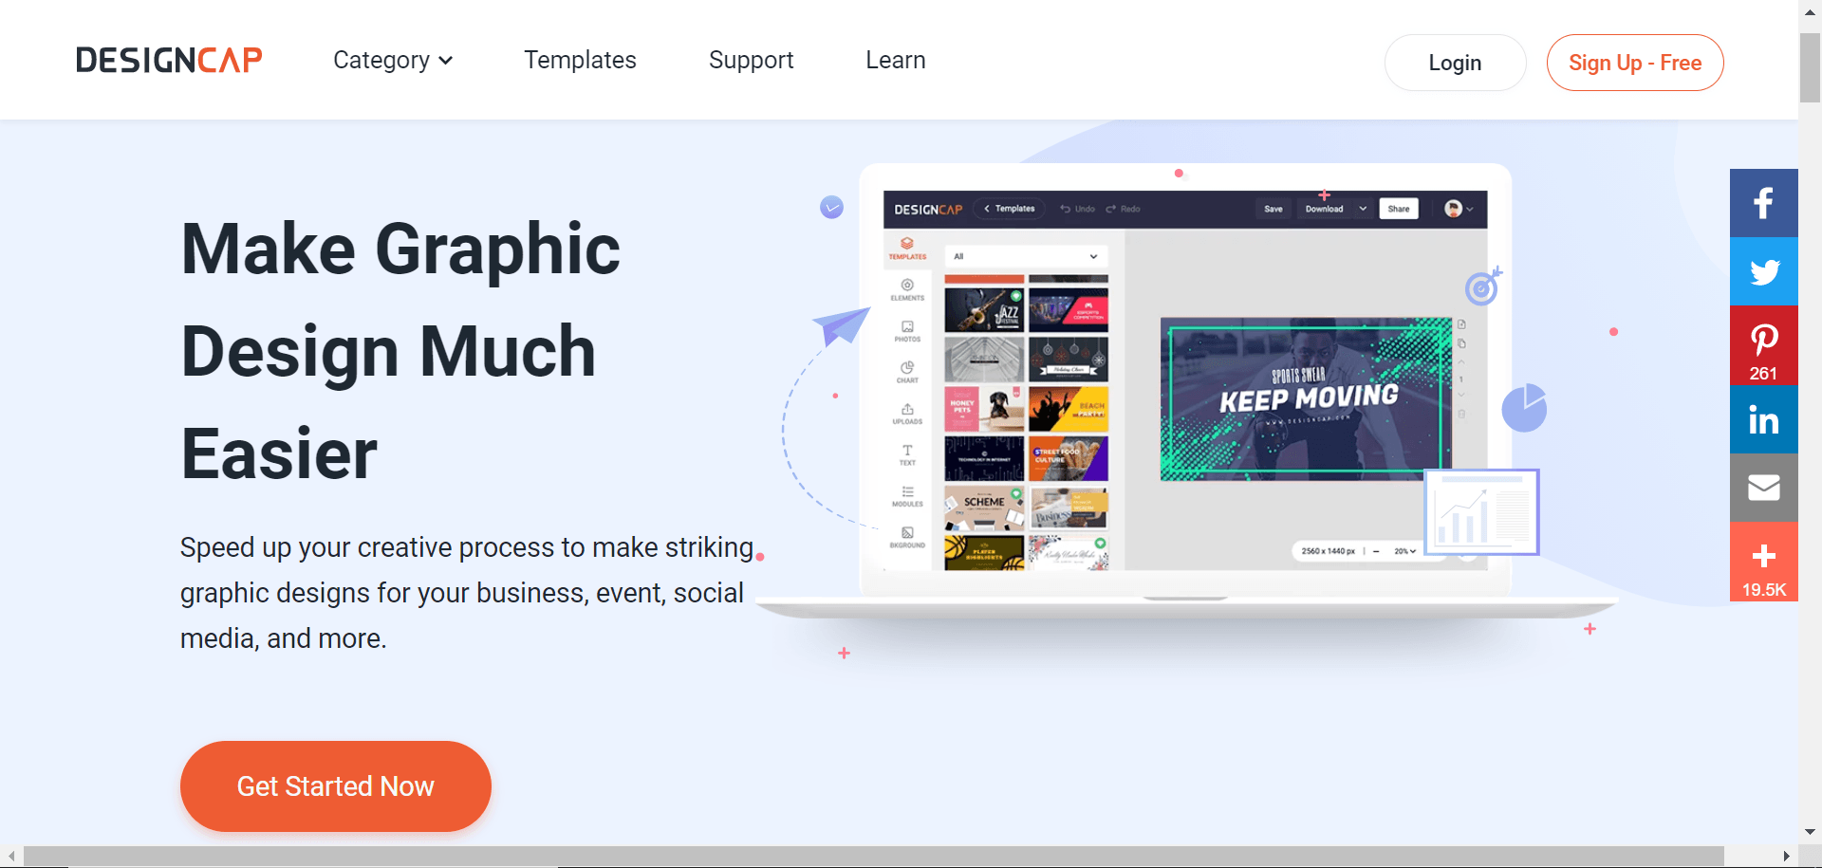This screenshot has width=1822, height=868.
Task: Click scroll-down arrow on vertical scrollbar
Action: pyautogui.click(x=1810, y=832)
